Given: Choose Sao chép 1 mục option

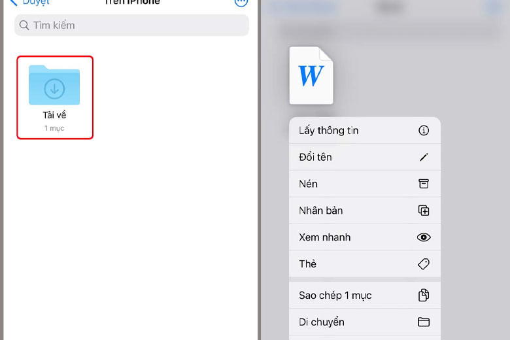Looking at the screenshot, I should coord(365,295).
